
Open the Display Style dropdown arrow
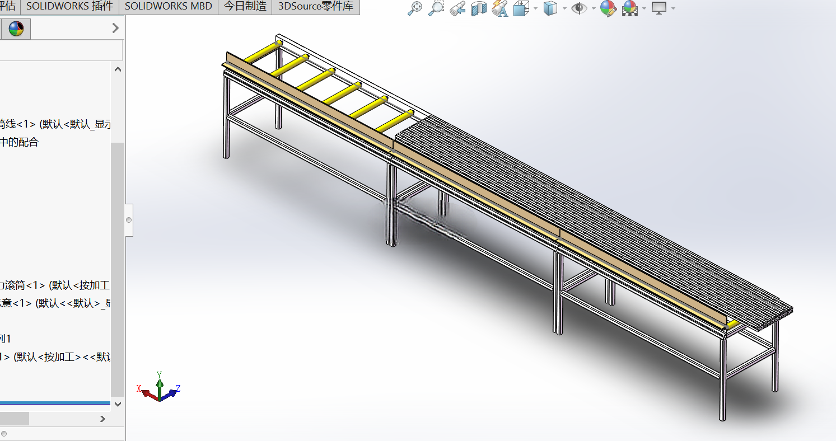point(564,9)
